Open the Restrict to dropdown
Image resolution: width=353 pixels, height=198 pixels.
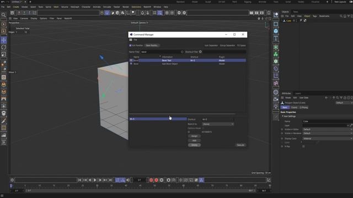(218, 124)
